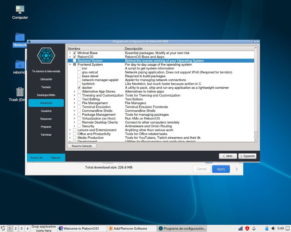Click the scrollbar down arrow
Screen dimensions: 291x232
tap(256, 140)
